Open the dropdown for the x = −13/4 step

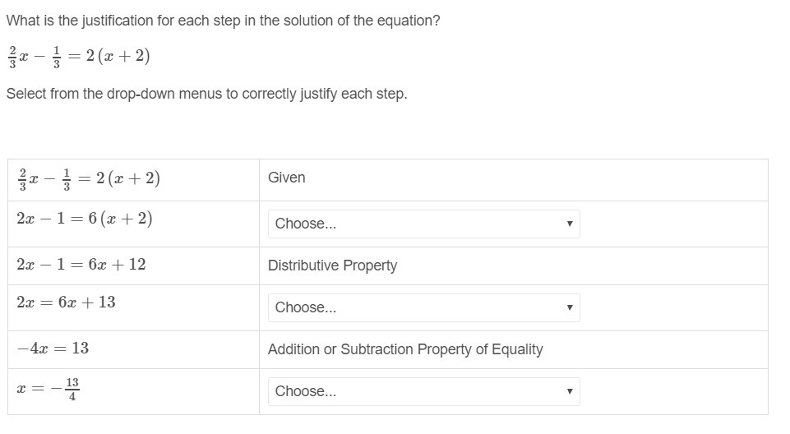pyautogui.click(x=423, y=391)
